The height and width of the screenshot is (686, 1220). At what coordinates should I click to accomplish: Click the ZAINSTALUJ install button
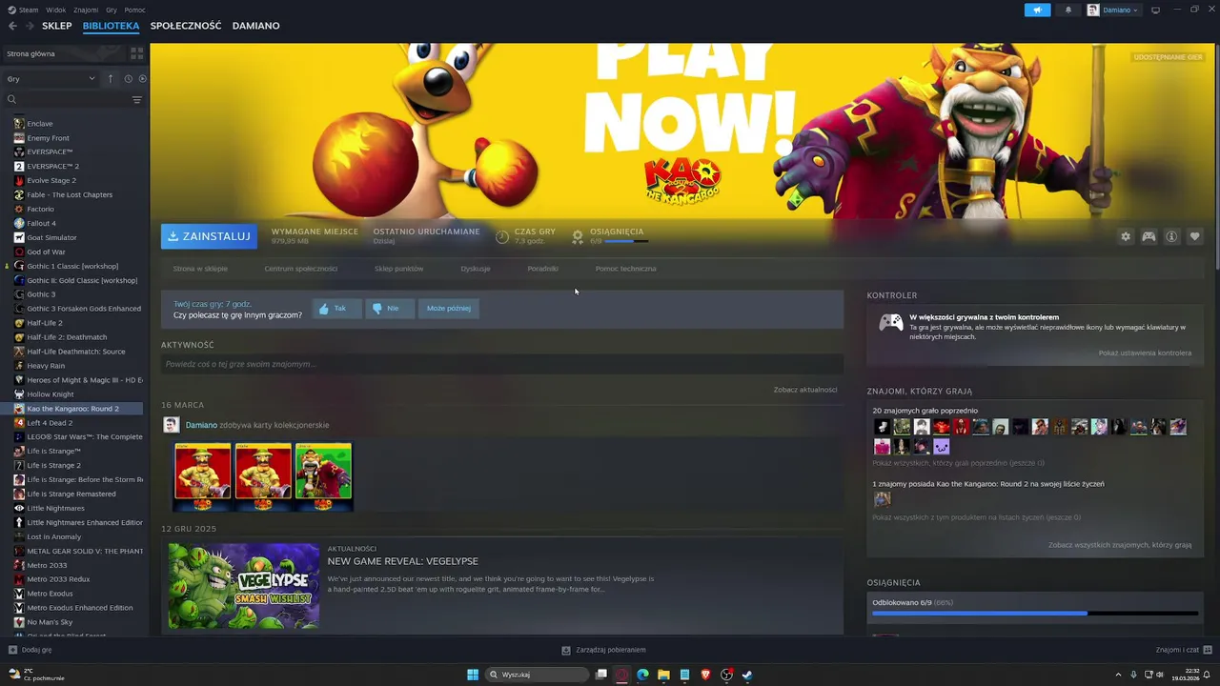[x=209, y=236]
